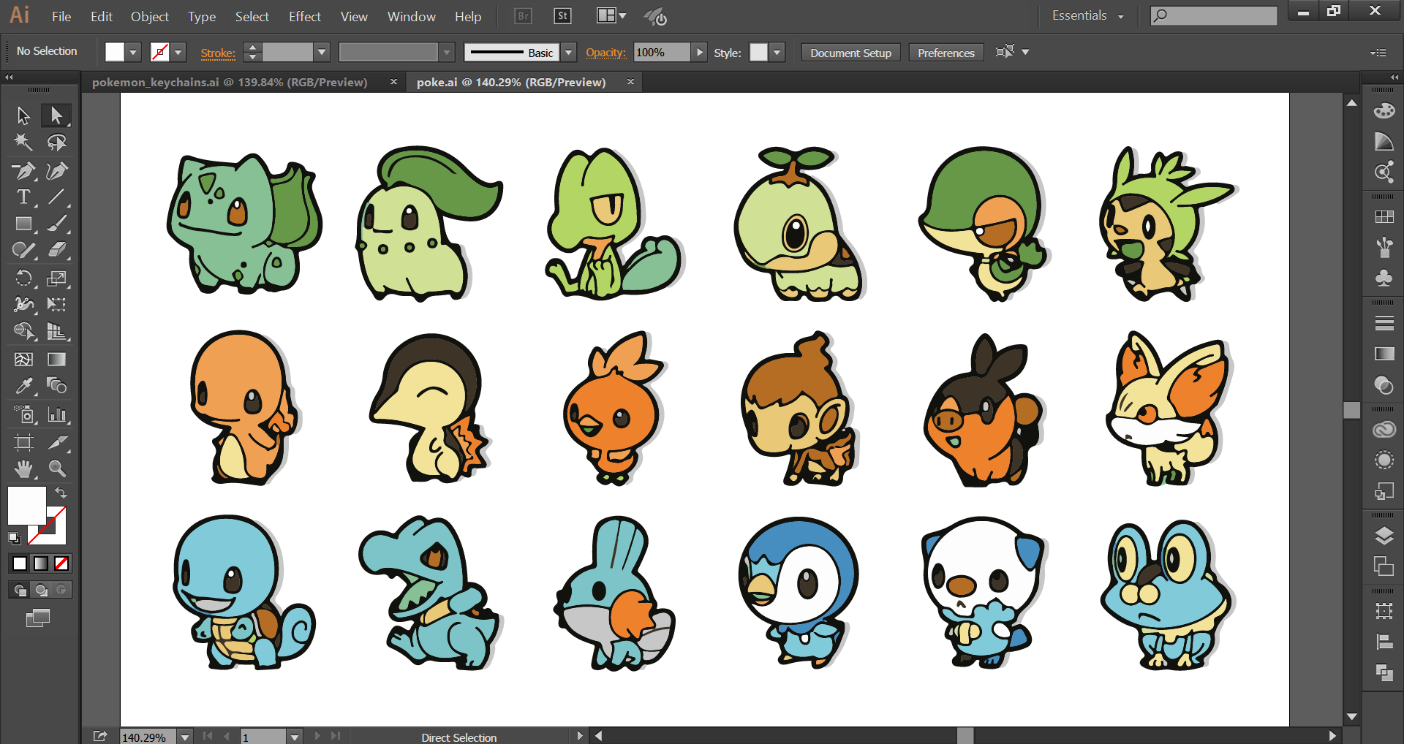The height and width of the screenshot is (744, 1404).
Task: Select the Artboard tool
Action: click(x=23, y=442)
